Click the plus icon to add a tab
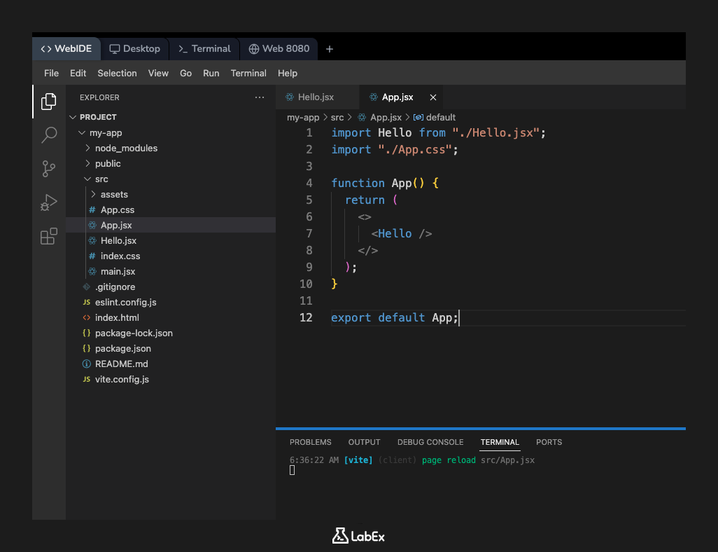718x552 pixels. point(329,48)
